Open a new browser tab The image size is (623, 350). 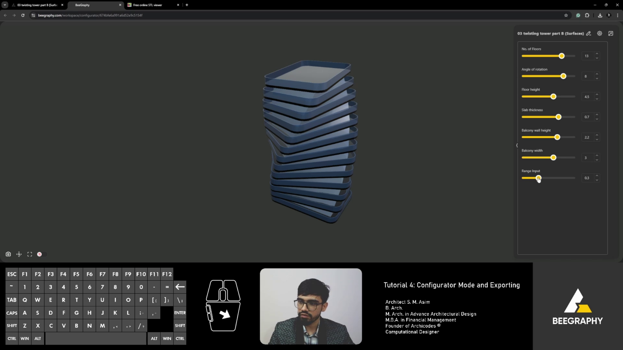point(187,5)
